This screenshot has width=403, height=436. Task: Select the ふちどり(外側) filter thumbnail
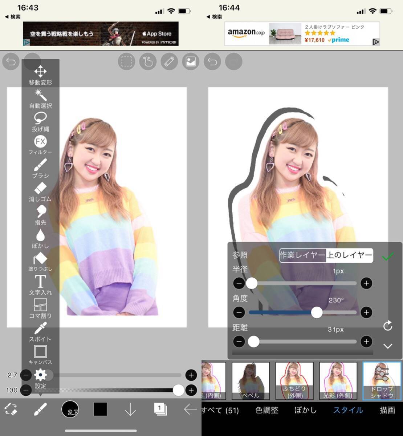(294, 381)
